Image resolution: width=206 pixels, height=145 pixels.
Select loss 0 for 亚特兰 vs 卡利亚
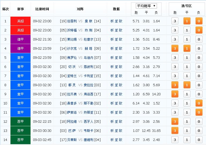(x=199, y=76)
